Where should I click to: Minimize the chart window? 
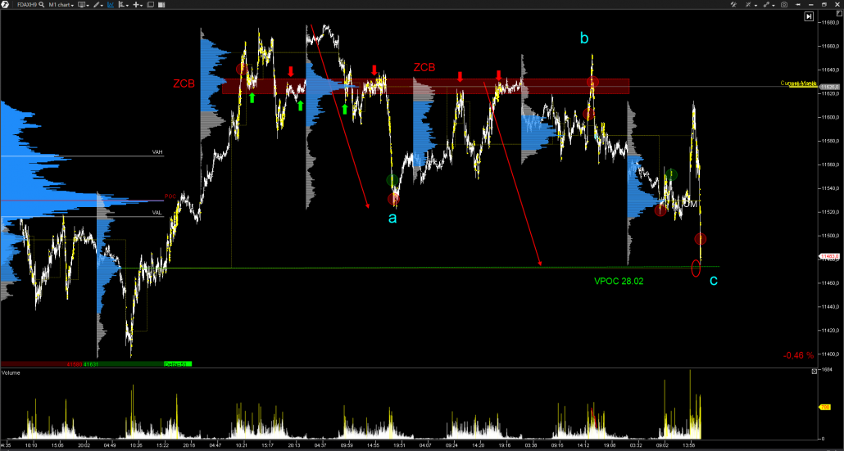pos(811,5)
